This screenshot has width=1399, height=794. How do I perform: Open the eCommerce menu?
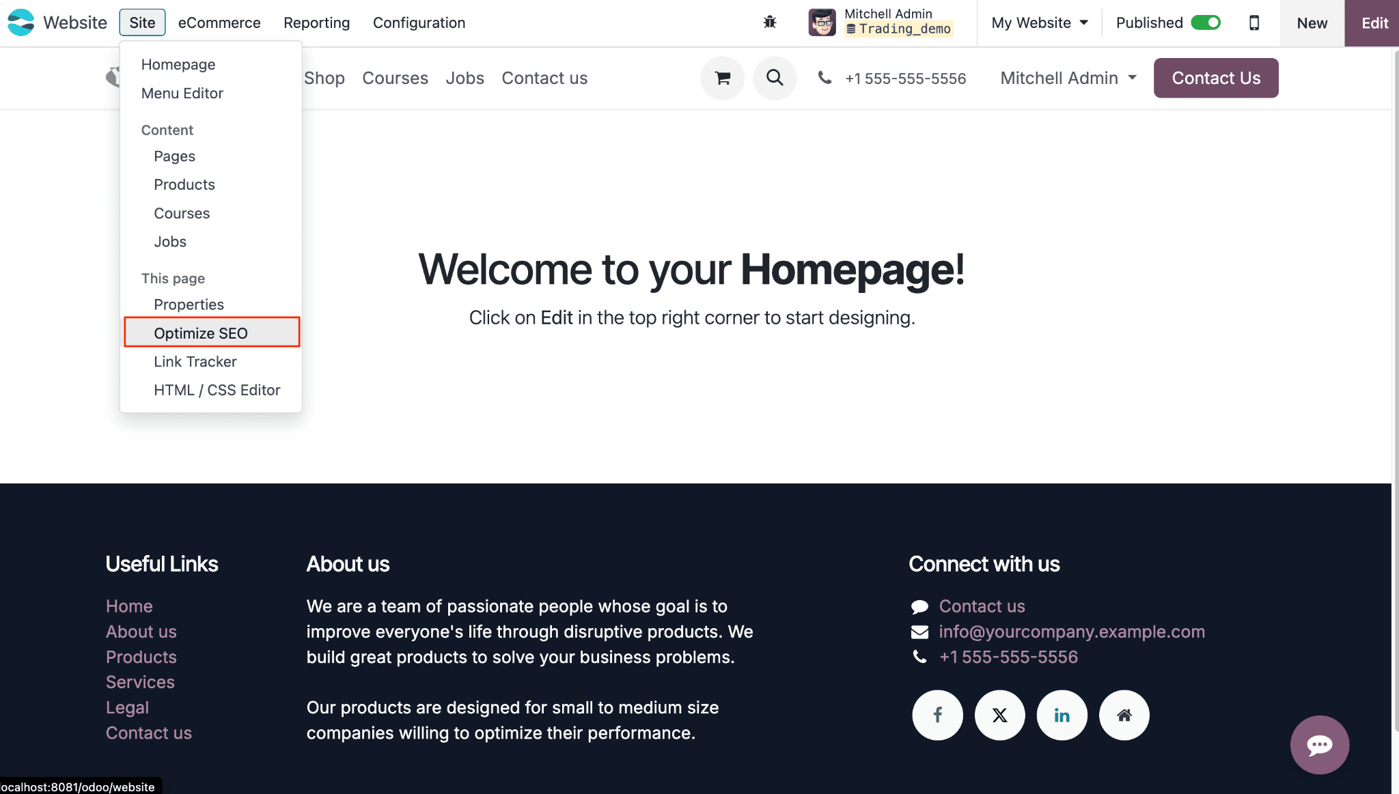click(x=219, y=23)
